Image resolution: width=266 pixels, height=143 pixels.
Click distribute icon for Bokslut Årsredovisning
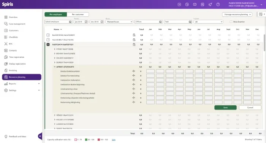[x=134, y=76]
